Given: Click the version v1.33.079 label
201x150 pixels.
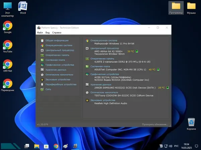Looking at the screenshot, I should pos(43,124).
